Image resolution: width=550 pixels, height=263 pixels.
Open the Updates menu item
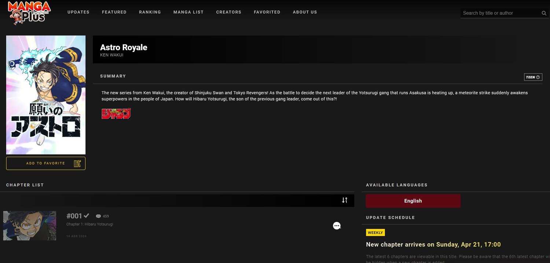(x=78, y=12)
